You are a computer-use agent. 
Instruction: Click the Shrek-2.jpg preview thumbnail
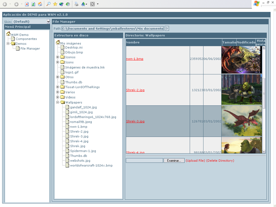click(242, 90)
